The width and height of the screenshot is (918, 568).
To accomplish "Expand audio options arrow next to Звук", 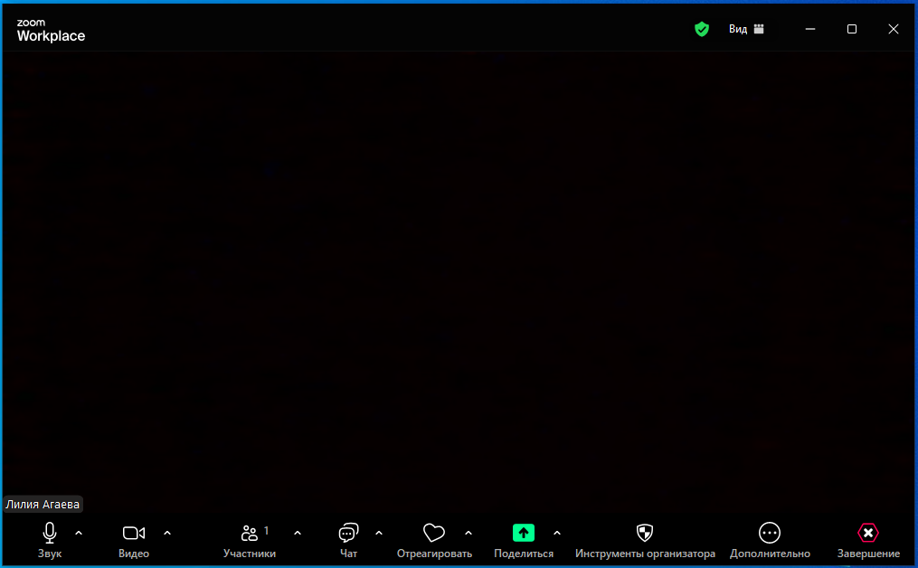I will click(x=79, y=533).
